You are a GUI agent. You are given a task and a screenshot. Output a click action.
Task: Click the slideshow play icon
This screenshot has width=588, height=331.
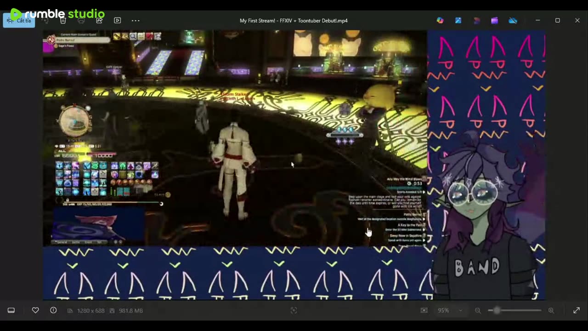click(117, 21)
